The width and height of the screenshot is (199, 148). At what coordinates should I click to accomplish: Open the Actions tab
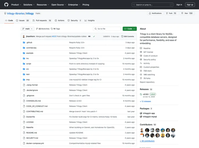60,21
